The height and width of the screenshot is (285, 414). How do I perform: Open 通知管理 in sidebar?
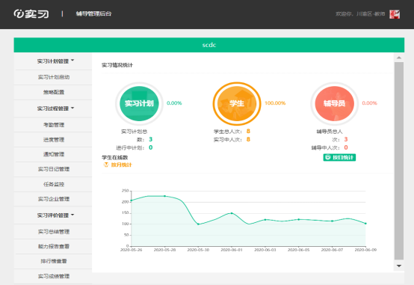pos(53,154)
